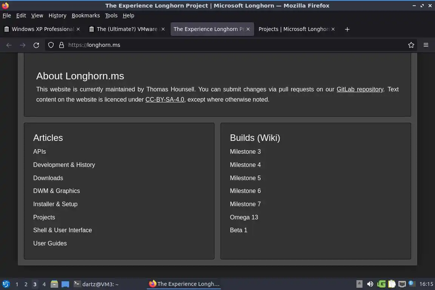Bookmark this page with the star icon
This screenshot has height=290, width=435.
coord(411,45)
